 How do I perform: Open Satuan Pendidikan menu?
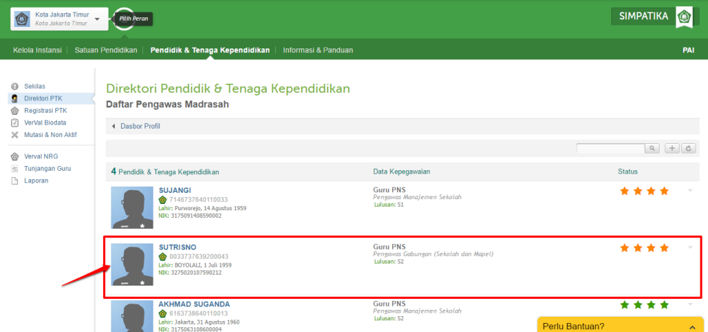[106, 50]
